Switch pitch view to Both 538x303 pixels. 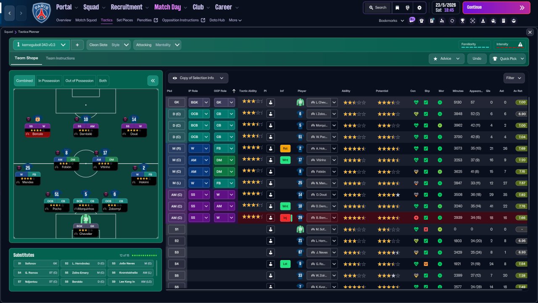coord(103,81)
